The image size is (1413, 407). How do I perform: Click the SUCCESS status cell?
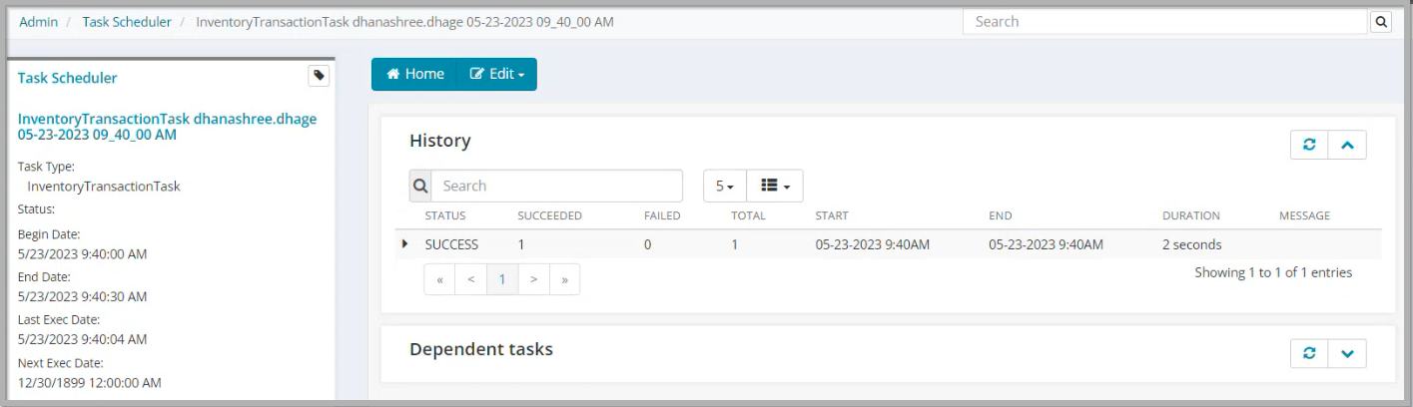point(451,244)
